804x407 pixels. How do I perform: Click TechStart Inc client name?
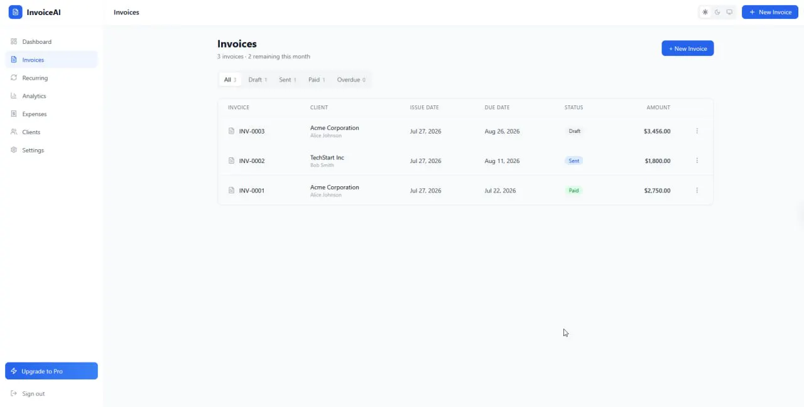tap(327, 157)
